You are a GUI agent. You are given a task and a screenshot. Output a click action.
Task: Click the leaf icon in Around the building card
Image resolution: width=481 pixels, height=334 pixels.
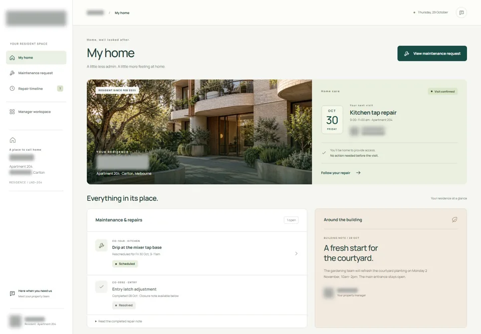[x=454, y=220]
